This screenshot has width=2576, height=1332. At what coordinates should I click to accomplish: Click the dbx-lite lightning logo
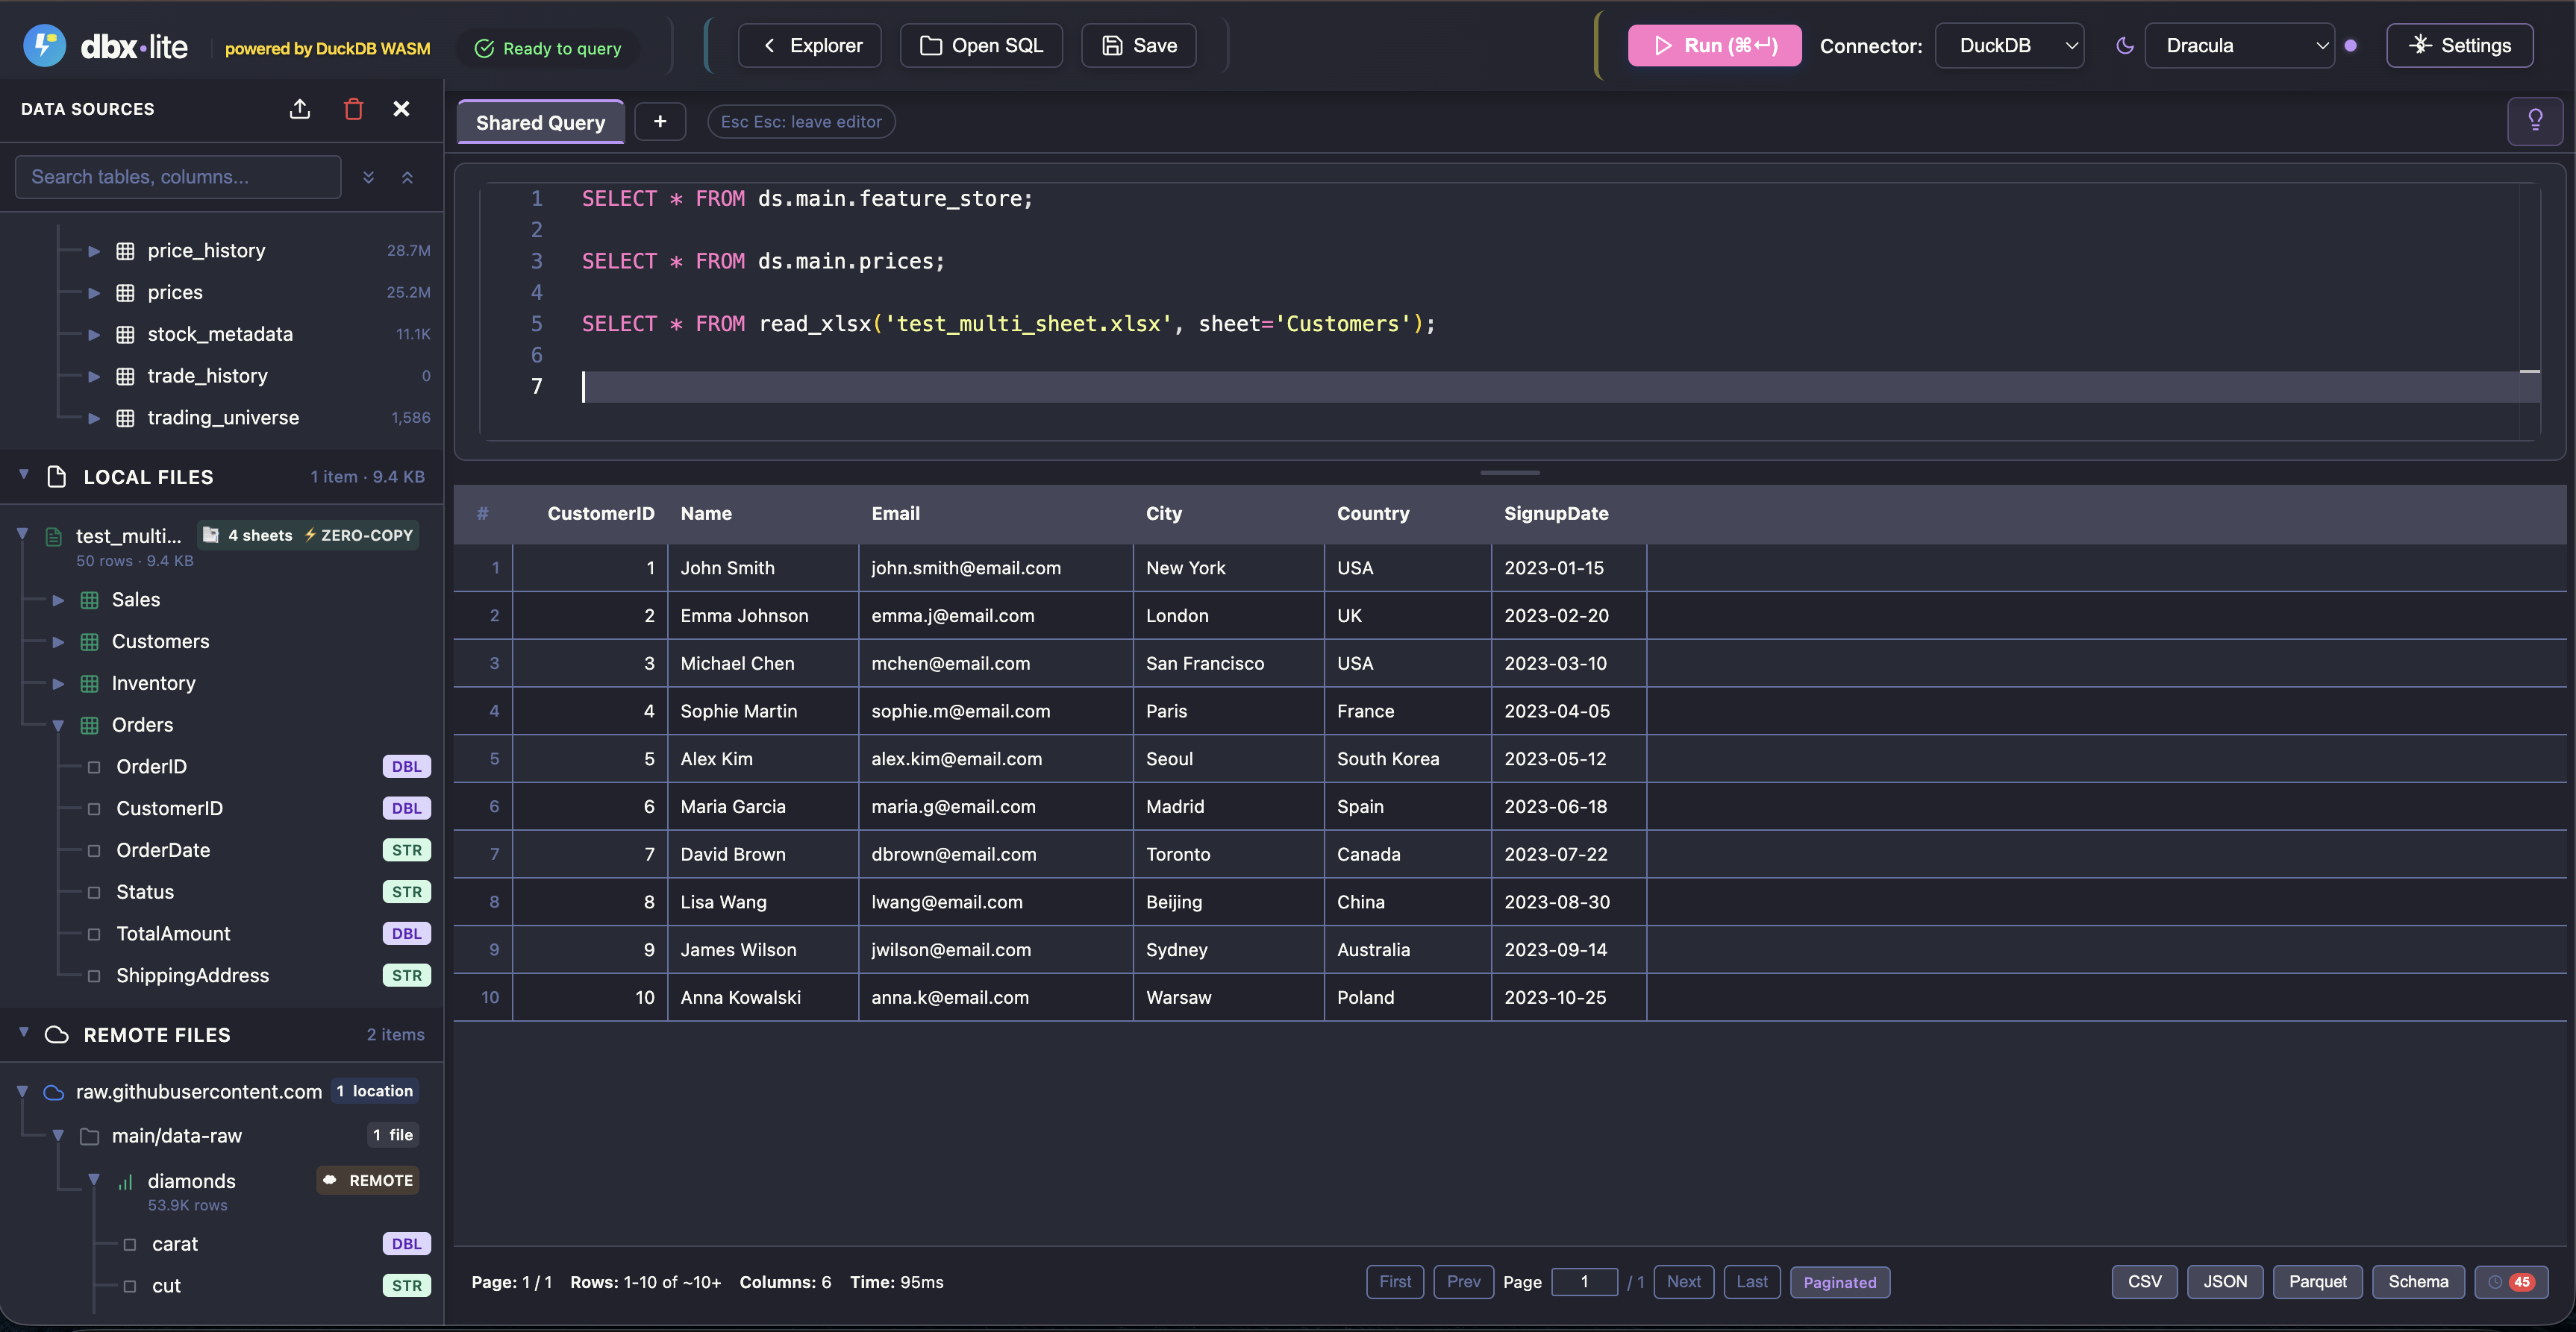[x=44, y=45]
